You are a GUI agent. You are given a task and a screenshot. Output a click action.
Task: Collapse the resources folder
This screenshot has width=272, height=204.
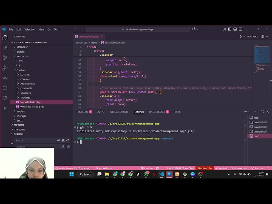tap(23, 56)
